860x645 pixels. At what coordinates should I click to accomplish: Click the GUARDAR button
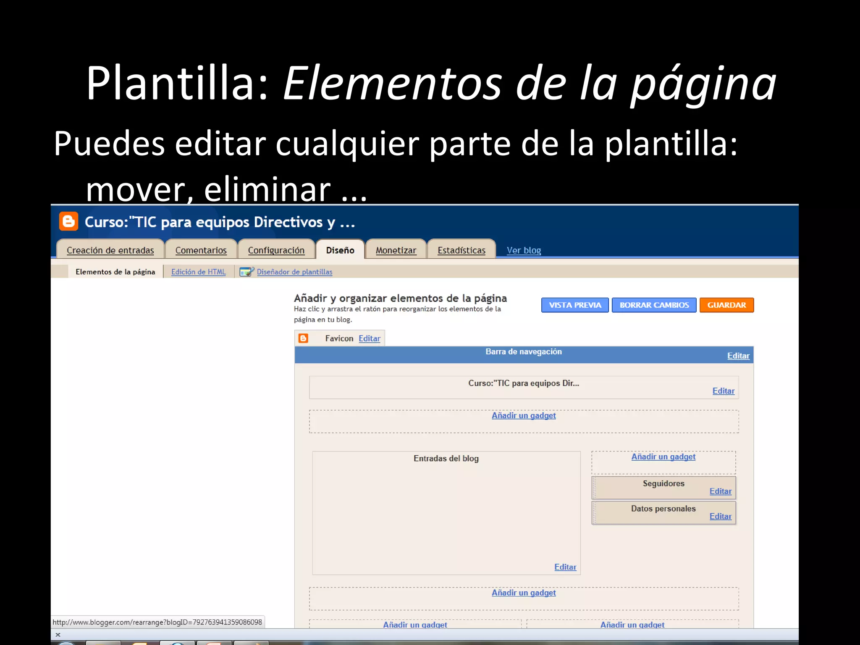tap(726, 305)
